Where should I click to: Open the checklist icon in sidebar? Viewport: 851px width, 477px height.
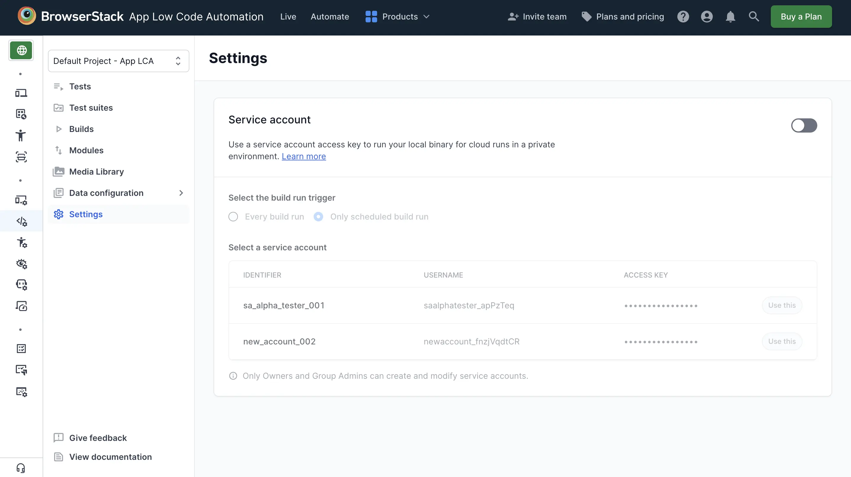(21, 348)
